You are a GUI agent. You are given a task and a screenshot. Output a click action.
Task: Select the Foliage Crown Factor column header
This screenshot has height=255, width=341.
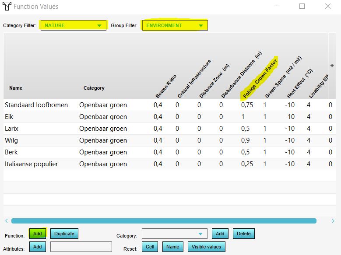point(259,77)
